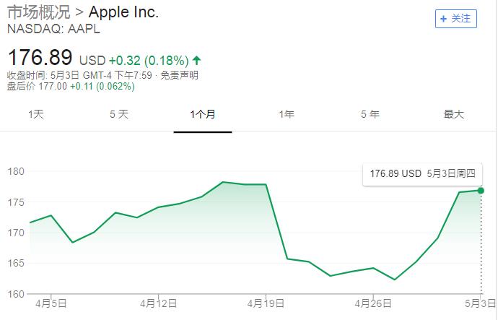Show the 最大 maximum range
The height and width of the screenshot is (320, 498).
point(453,114)
